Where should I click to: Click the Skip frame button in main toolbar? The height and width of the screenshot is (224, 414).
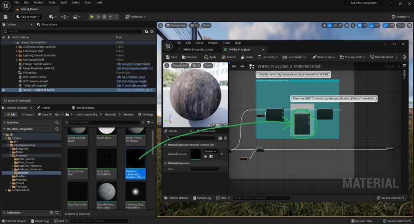click(x=98, y=17)
